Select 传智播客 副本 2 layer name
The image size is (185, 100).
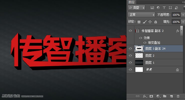pyautogui.click(x=152, y=31)
